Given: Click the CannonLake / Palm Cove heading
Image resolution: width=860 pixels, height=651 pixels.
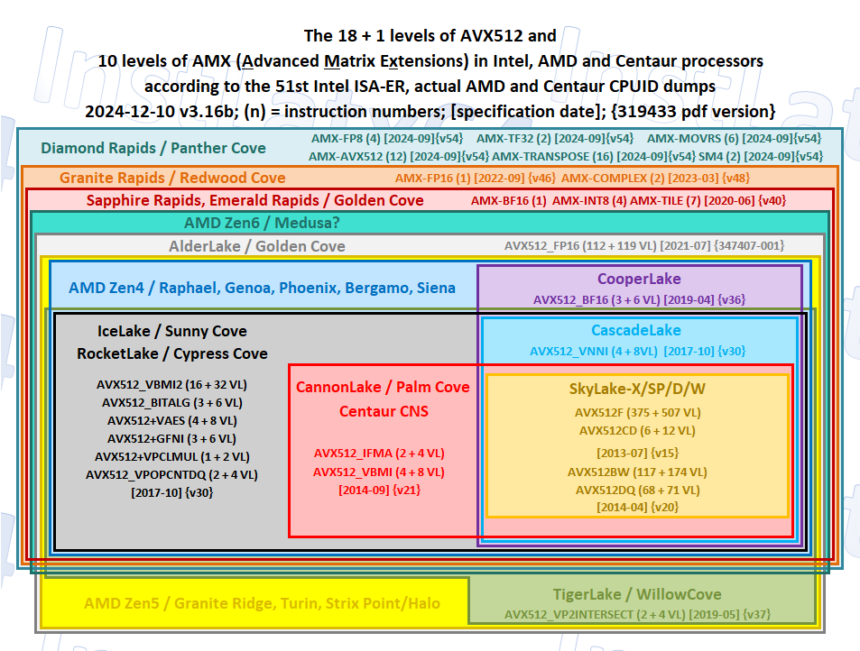Looking at the screenshot, I should 383,387.
